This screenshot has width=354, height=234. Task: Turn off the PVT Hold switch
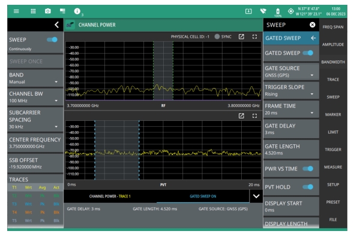[308, 187]
